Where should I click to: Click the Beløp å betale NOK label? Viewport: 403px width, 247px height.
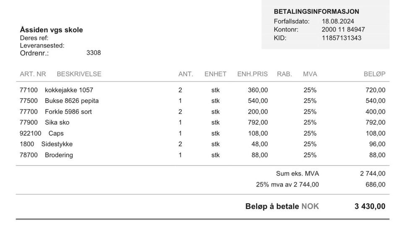[x=282, y=206]
